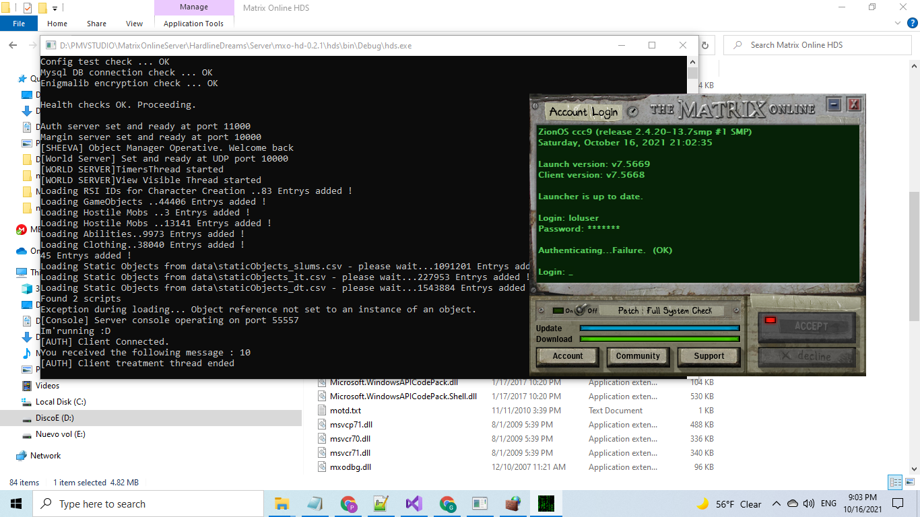This screenshot has width=920, height=517.
Task: Open the launcher's Community page
Action: coord(637,356)
